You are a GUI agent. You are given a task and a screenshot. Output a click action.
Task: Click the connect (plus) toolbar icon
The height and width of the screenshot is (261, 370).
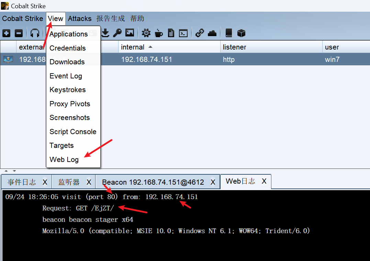pyautogui.click(x=6, y=33)
